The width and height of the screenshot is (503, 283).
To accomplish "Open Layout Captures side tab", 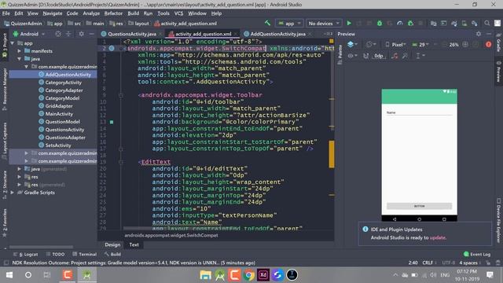I will point(4,141).
